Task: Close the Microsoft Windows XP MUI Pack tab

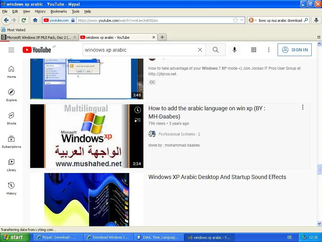Action: tap(75, 37)
